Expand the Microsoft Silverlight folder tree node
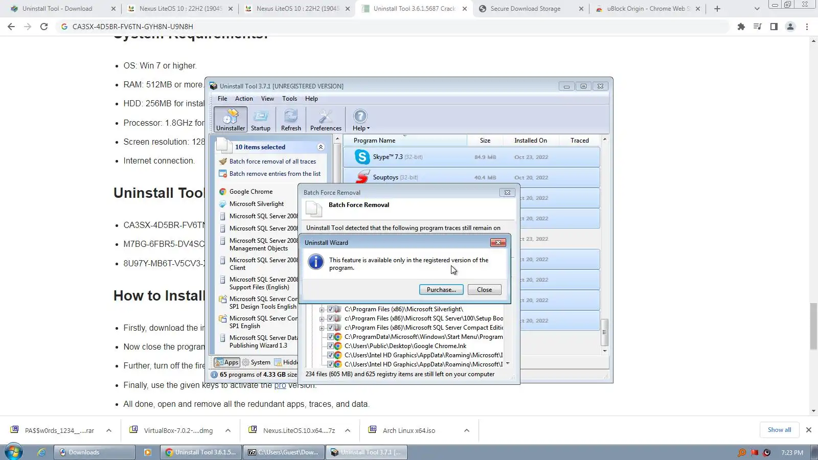The width and height of the screenshot is (818, 460). [322, 309]
